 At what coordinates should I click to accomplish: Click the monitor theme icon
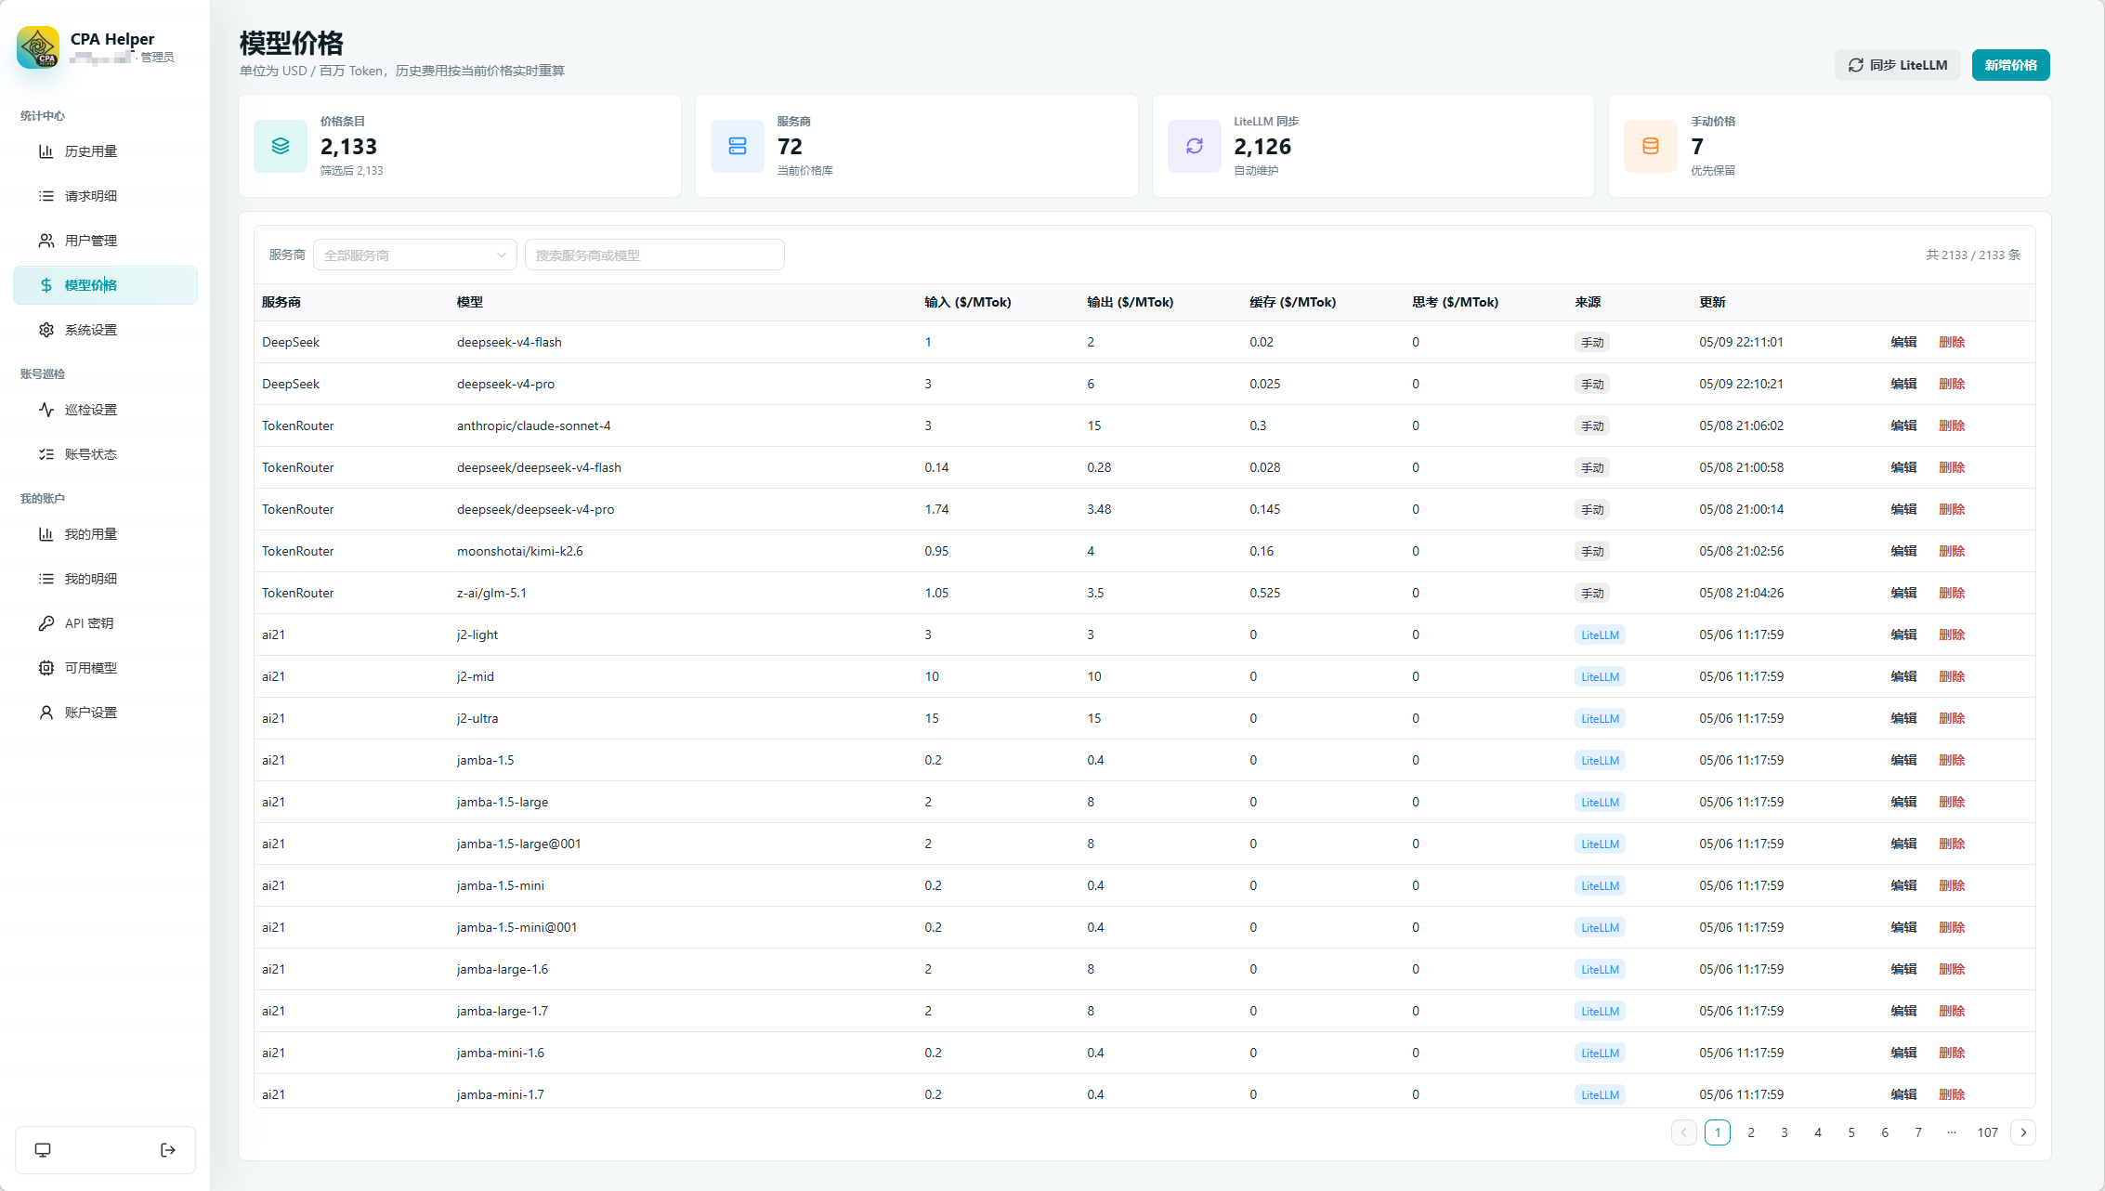[43, 1150]
